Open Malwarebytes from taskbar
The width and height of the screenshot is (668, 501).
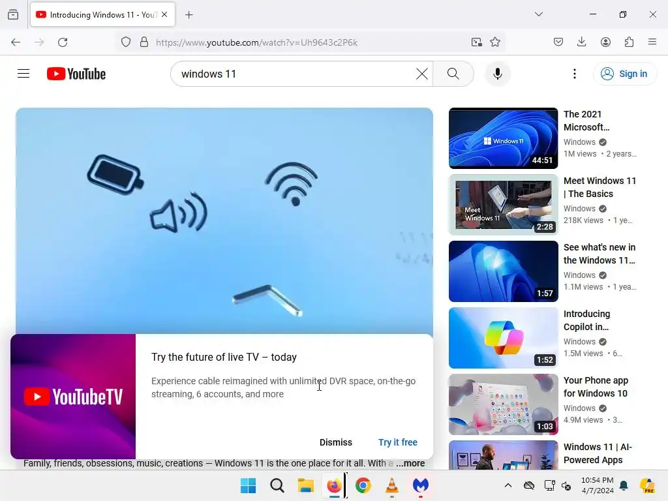(x=420, y=485)
